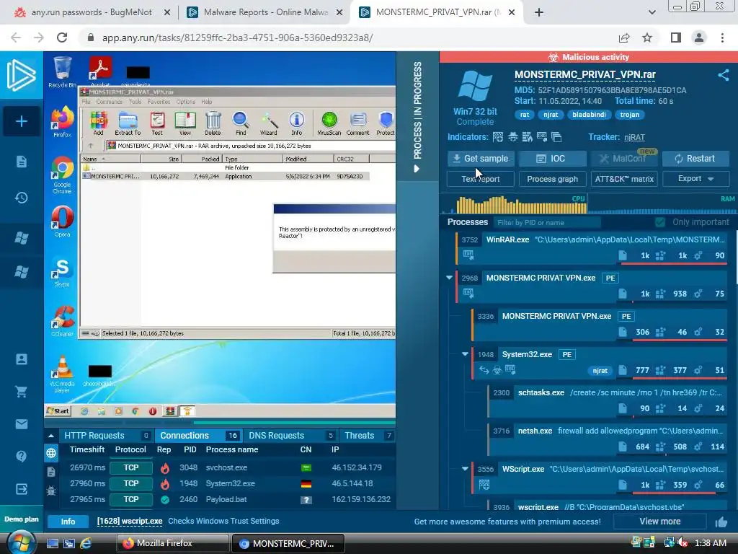Click Internet Explorer icon in taskbar
The image size is (738, 554).
click(86, 543)
